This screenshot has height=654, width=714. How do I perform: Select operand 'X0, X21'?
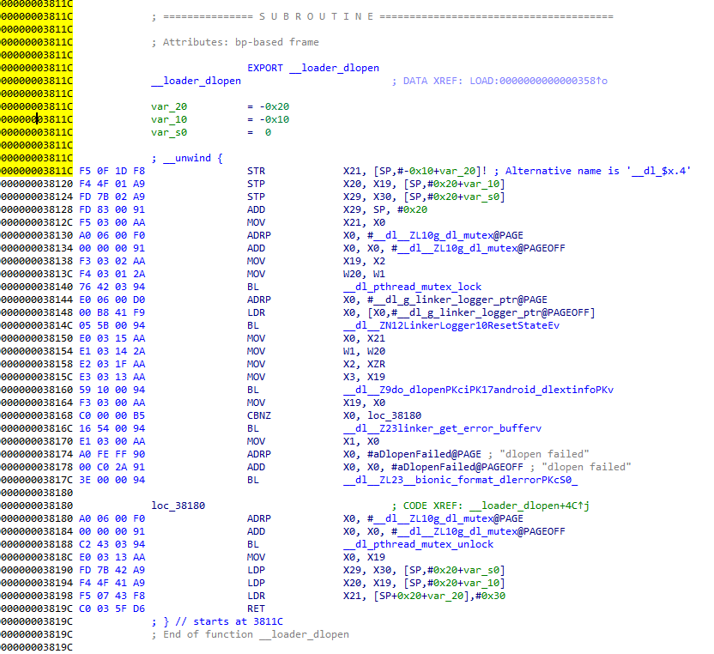(364, 338)
